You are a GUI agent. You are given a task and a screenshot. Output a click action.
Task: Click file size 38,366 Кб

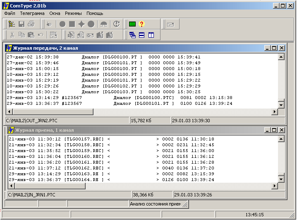143,195
